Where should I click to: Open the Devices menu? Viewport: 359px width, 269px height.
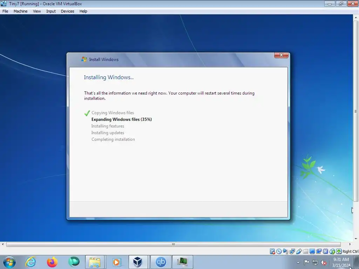coord(67,11)
